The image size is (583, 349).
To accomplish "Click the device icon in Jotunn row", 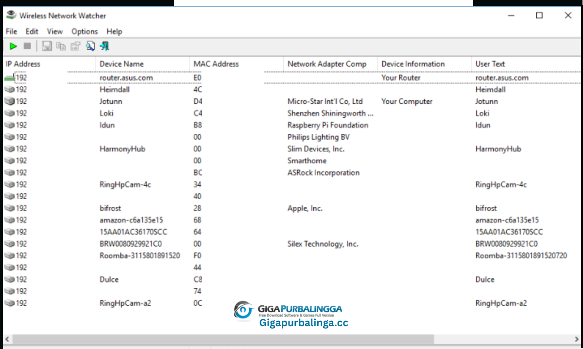I will pos(9,101).
